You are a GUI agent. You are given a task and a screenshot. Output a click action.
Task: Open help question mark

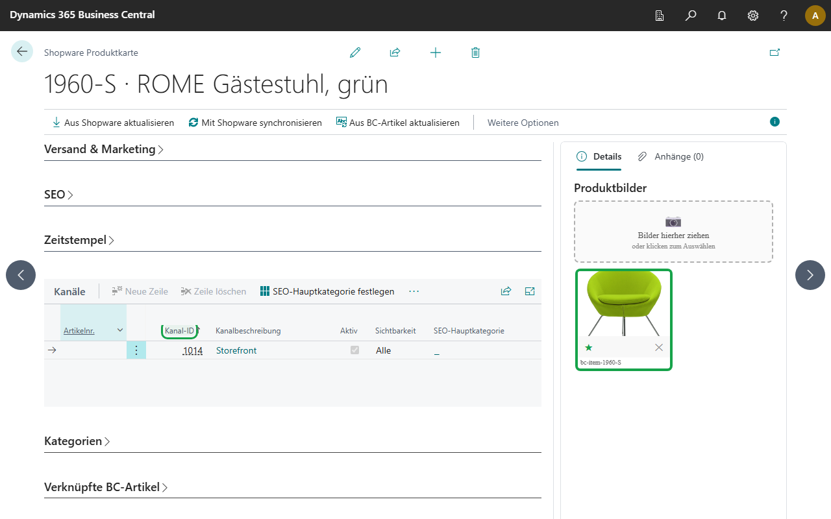point(784,16)
